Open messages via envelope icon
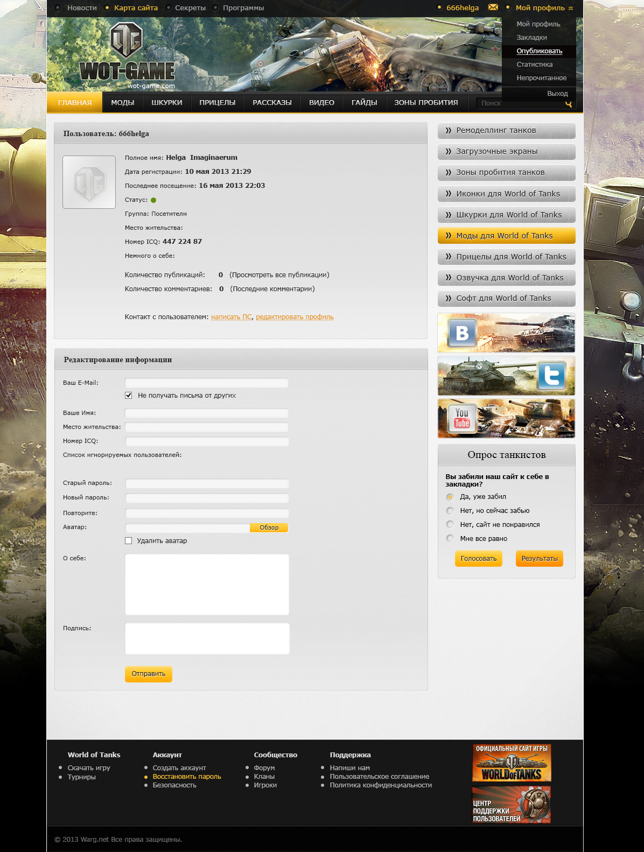Screen dimensions: 644x852 pyautogui.click(x=493, y=7)
